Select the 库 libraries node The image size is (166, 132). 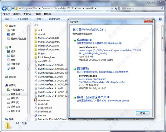(x=8, y=47)
